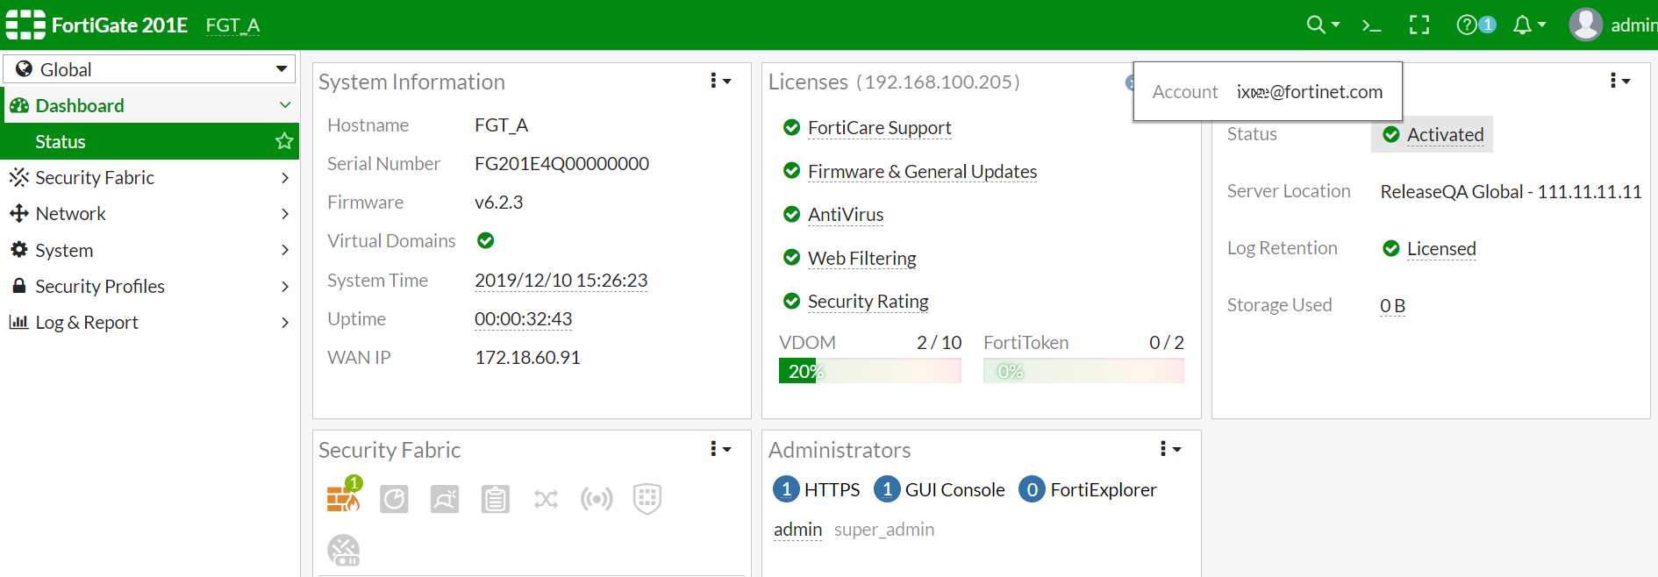Open Firmware & General Updates license
The width and height of the screenshot is (1658, 577).
(x=922, y=172)
